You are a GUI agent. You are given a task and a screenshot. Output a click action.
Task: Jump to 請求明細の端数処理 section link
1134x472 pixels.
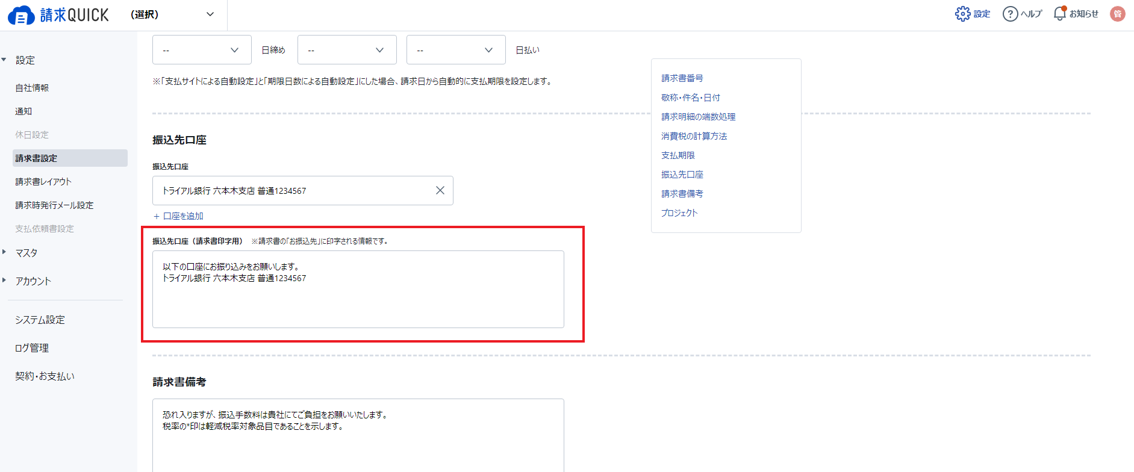[x=698, y=117]
